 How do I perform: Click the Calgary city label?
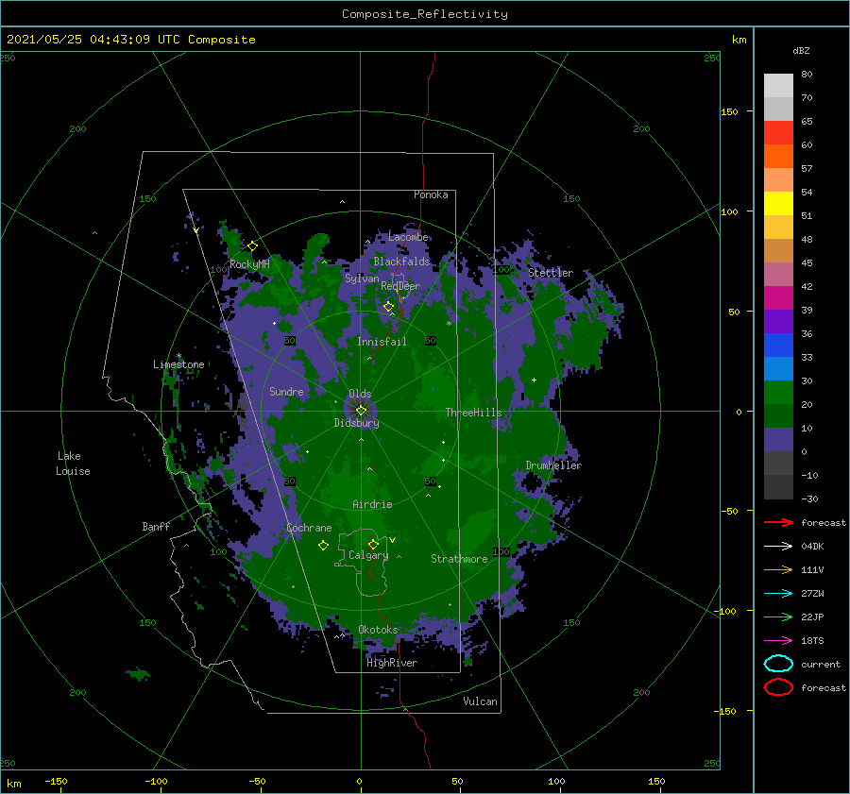(x=368, y=555)
